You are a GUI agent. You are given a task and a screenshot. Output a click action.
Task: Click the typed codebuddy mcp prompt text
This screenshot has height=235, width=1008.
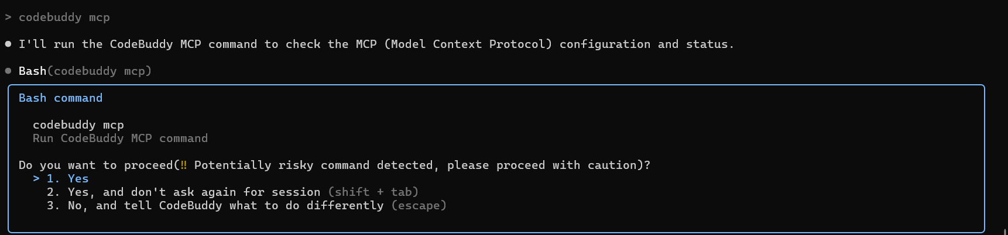coord(64,18)
